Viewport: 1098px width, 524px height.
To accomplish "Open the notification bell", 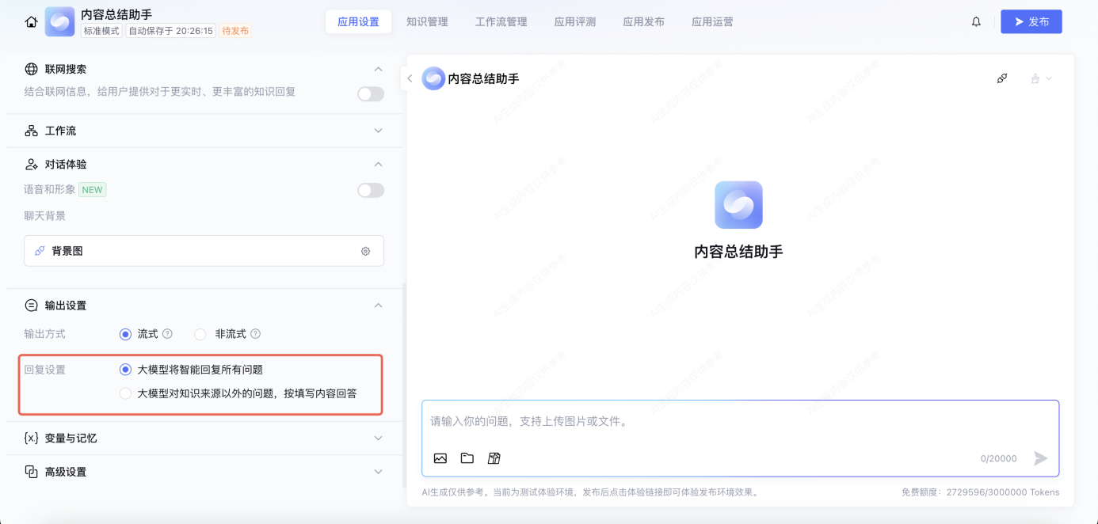I will (x=976, y=22).
